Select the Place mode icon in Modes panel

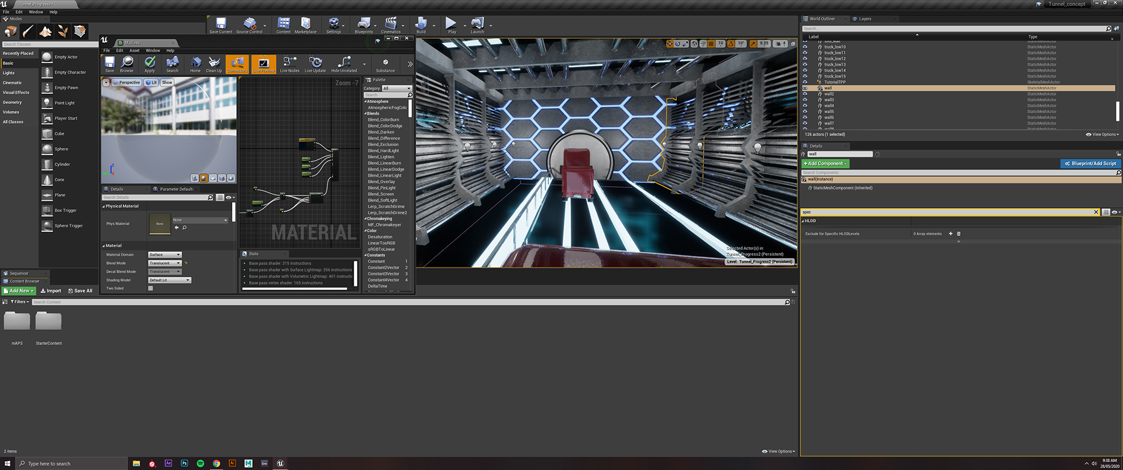pos(11,31)
